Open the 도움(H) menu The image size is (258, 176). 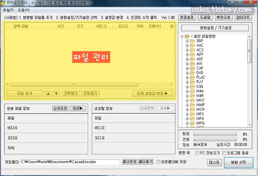(x=24, y=10)
